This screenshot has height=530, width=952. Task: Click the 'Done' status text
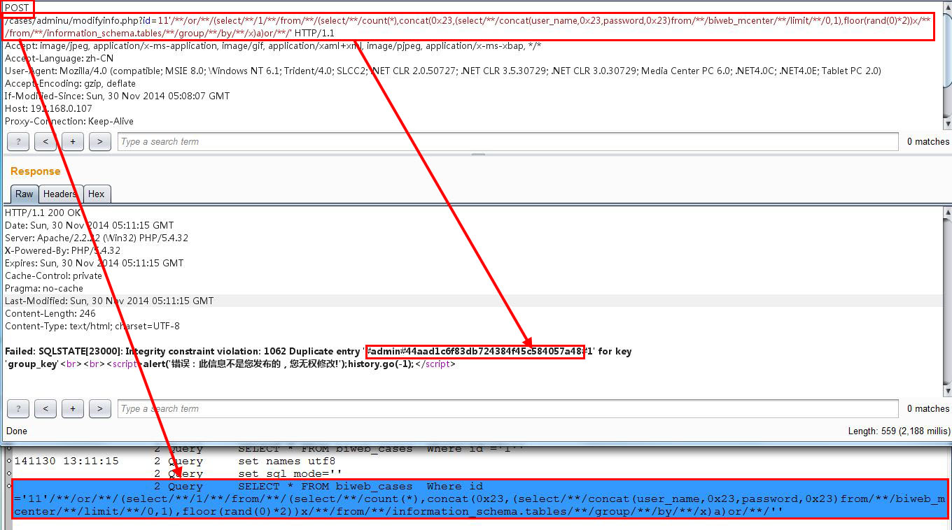point(17,431)
